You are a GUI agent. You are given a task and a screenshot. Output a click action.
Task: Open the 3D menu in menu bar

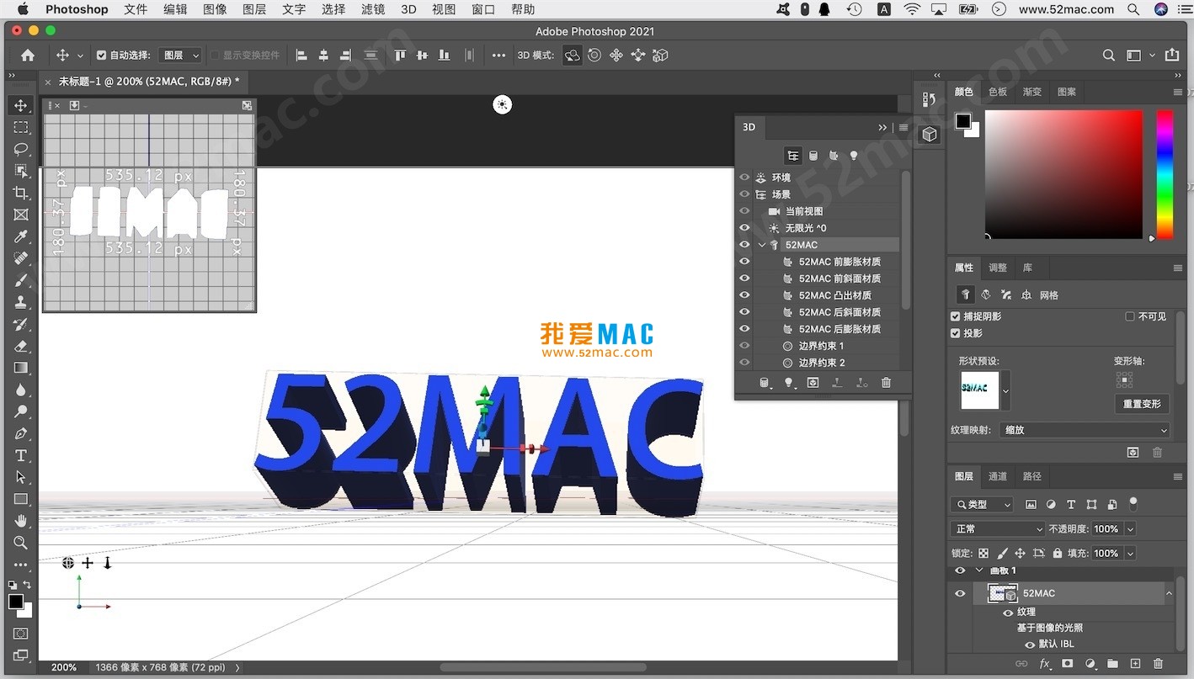click(x=408, y=9)
